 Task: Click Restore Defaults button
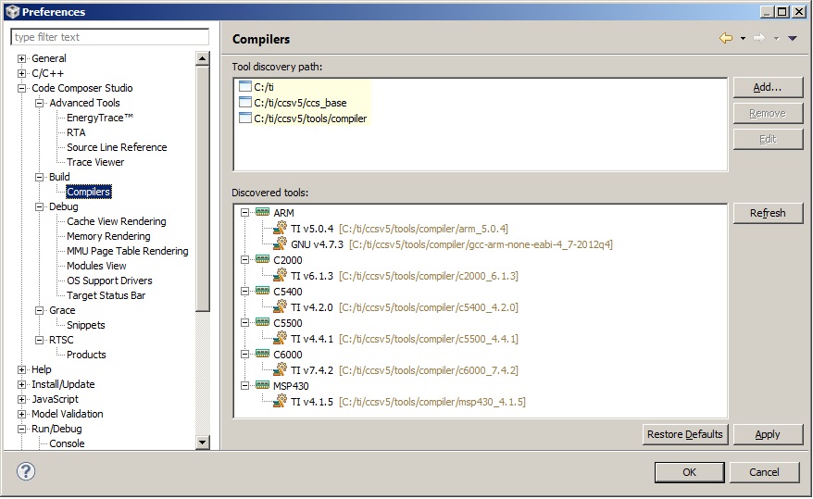coord(685,434)
